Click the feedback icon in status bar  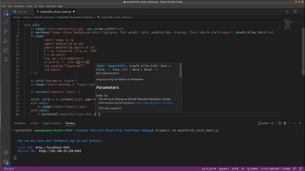[295, 169]
